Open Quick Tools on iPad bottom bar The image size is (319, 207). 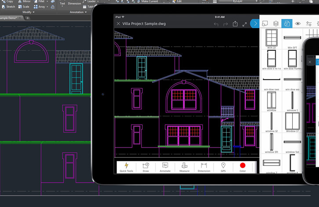coord(126,167)
